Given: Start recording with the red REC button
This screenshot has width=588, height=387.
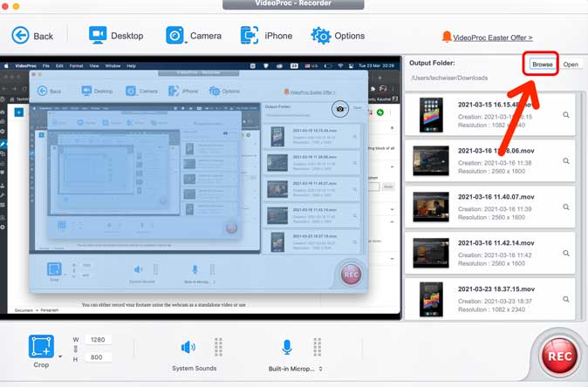Looking at the screenshot, I should click(559, 356).
